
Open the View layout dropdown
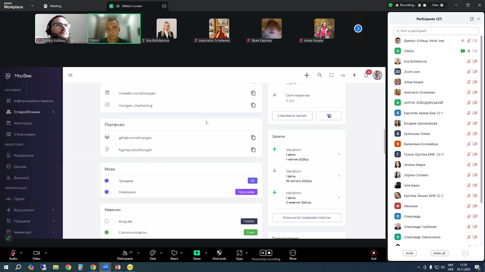[x=437, y=5]
